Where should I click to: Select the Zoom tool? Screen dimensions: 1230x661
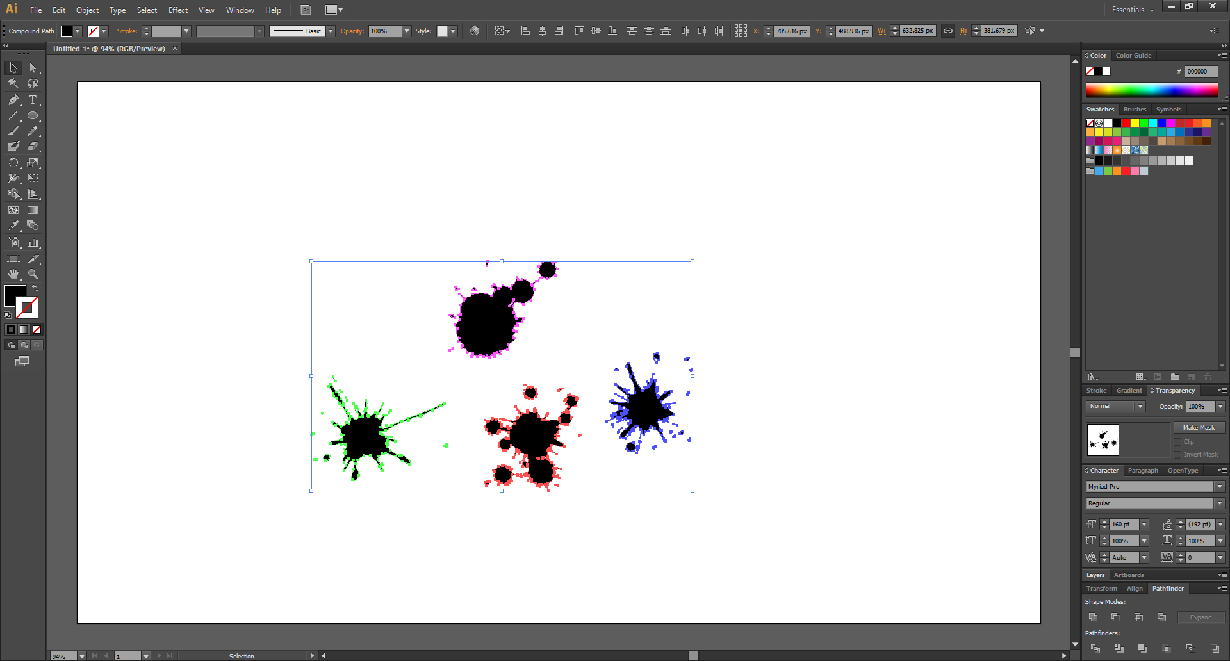point(33,274)
